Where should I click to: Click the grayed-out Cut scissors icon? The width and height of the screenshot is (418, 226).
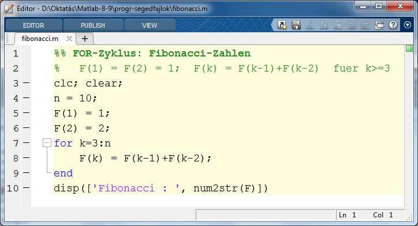click(310, 25)
